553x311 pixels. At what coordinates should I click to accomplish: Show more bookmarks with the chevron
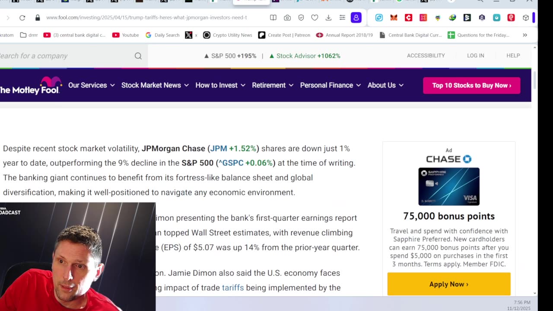coord(525,35)
